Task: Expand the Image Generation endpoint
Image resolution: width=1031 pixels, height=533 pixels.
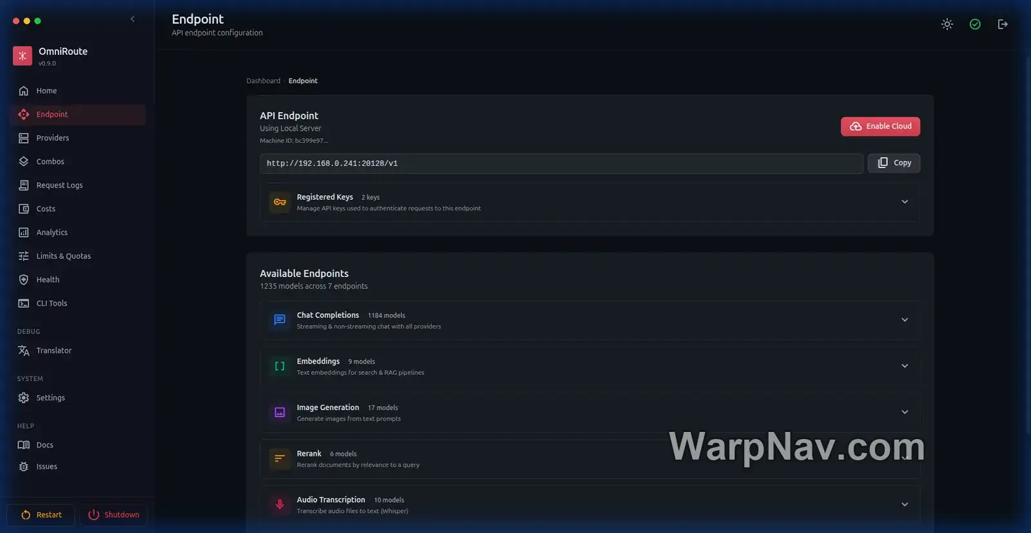Action: 905,413
